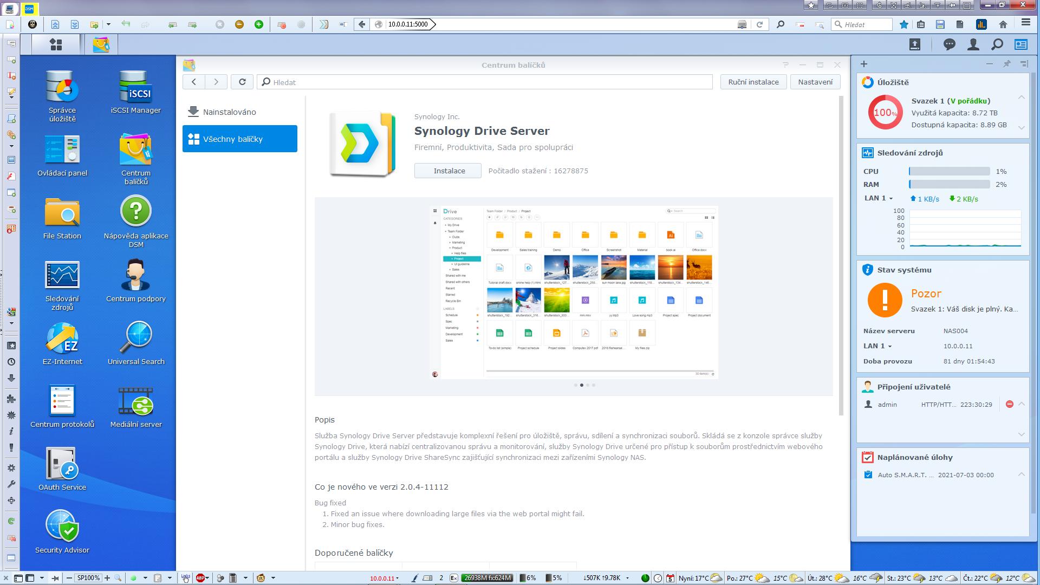Disconnect the admin user with red icon
Viewport: 1040px width, 585px height.
point(1009,405)
